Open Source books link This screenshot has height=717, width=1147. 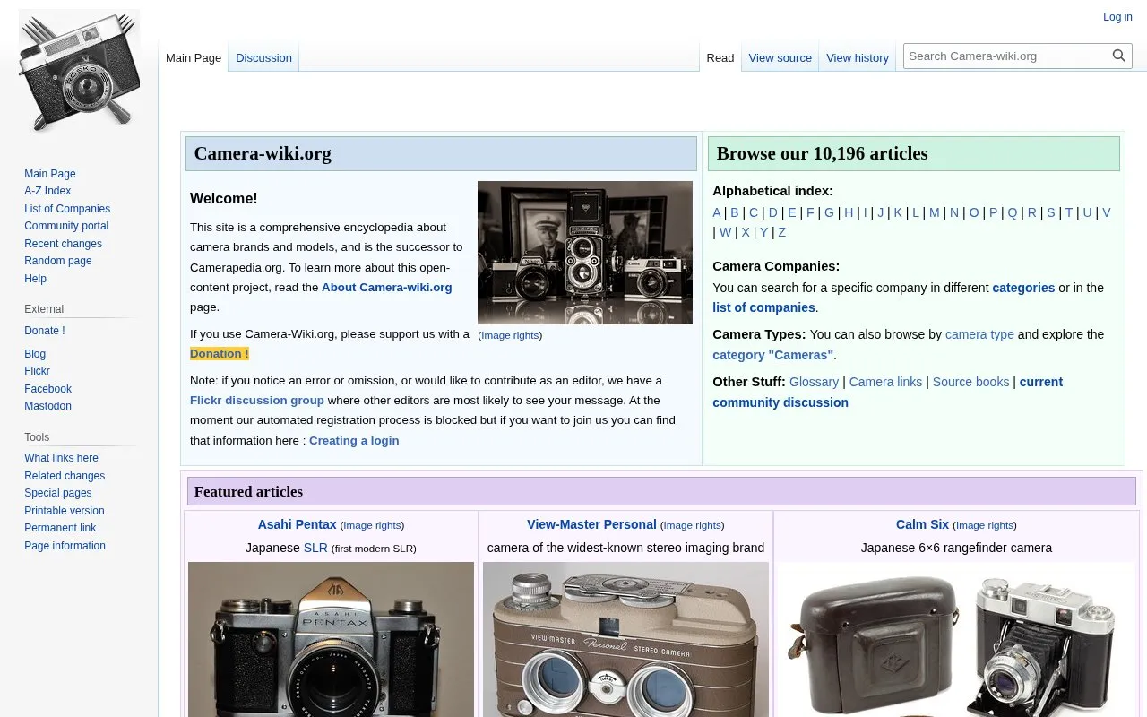tap(970, 382)
